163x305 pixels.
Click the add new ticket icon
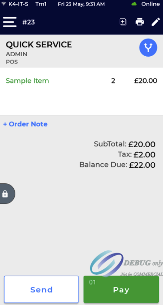pos(123,22)
